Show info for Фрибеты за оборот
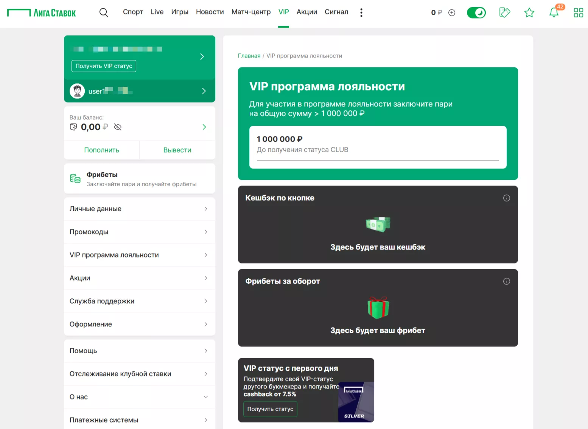The height and width of the screenshot is (429, 588). tap(506, 281)
